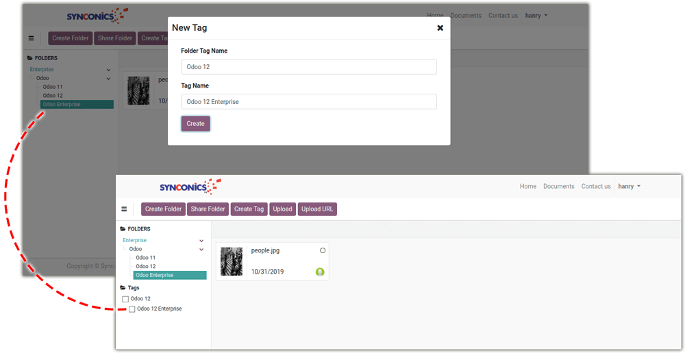
Task: Click the green user avatar on people.jpg card
Action: (x=319, y=272)
